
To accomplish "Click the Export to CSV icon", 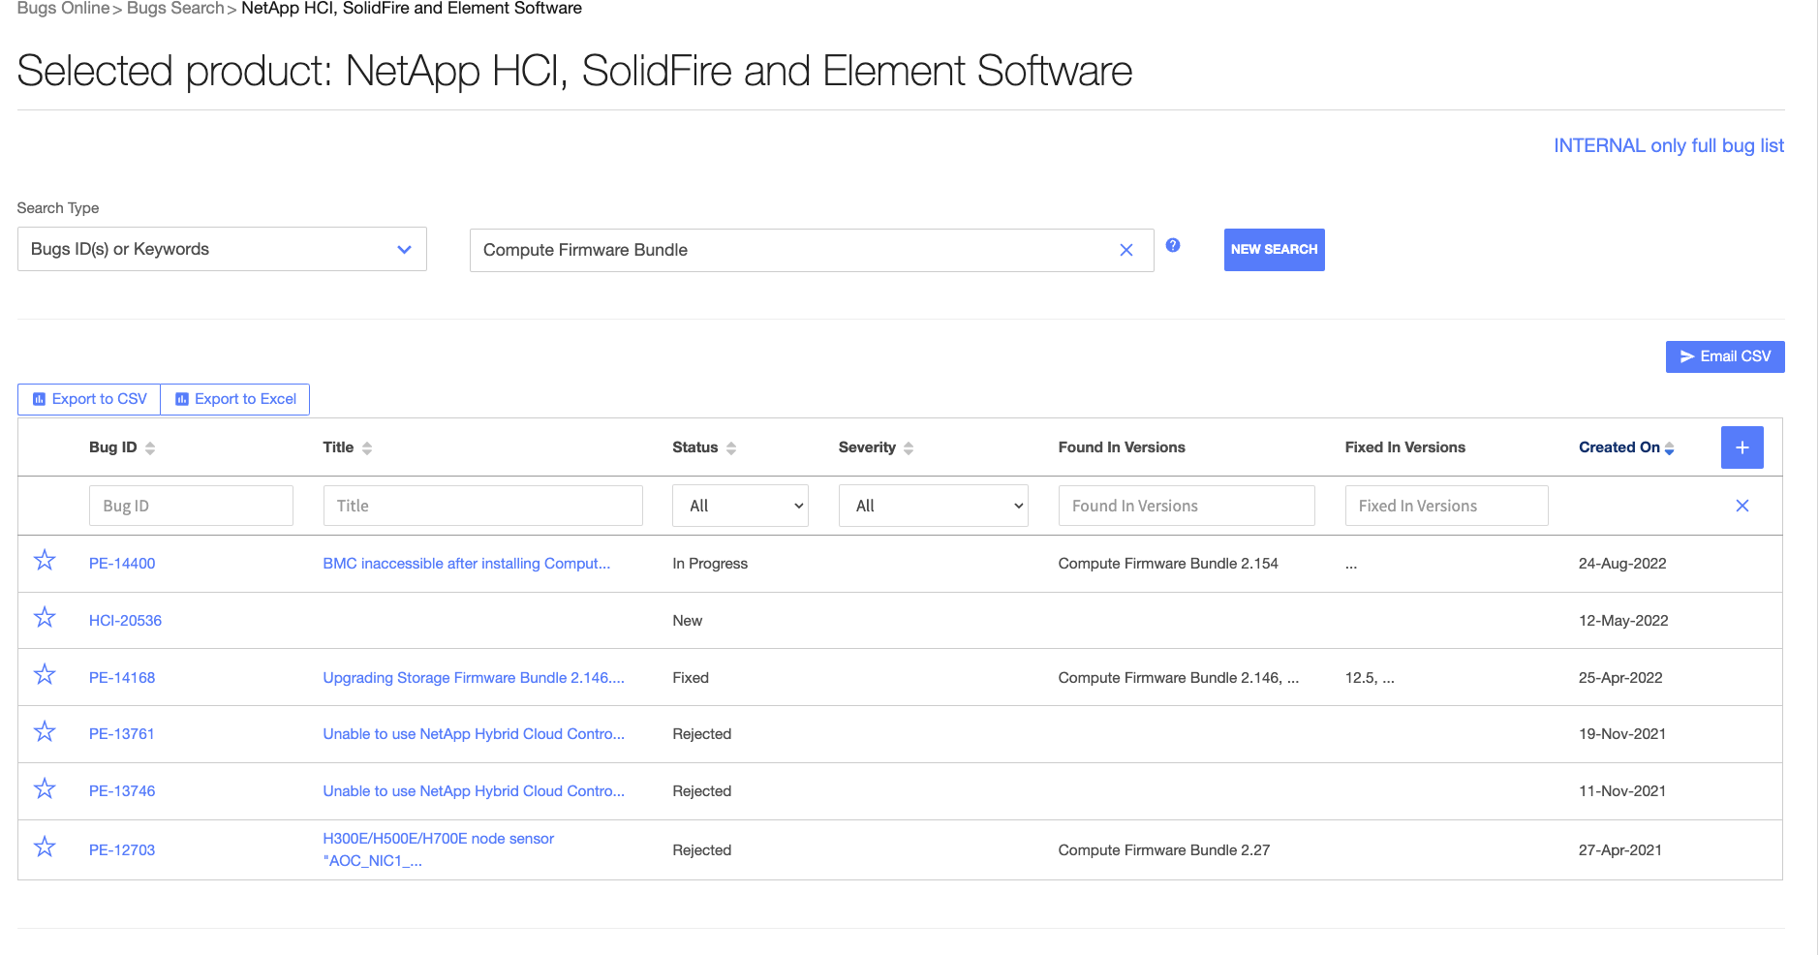I will tap(40, 398).
